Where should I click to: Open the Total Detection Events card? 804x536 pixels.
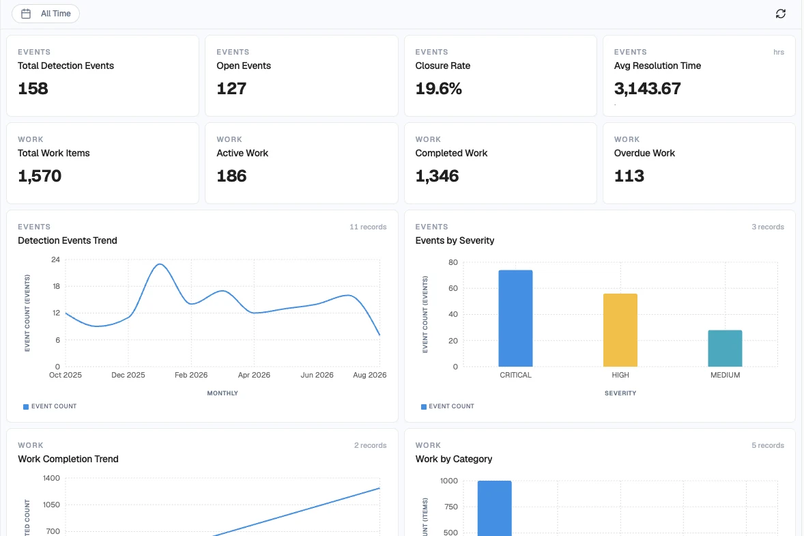pyautogui.click(x=102, y=76)
